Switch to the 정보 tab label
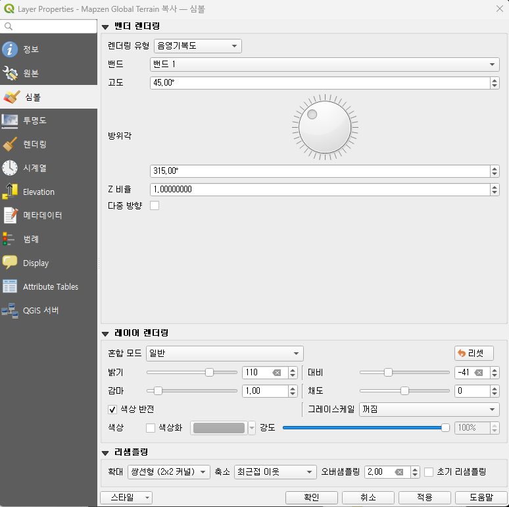The image size is (509, 507). click(x=31, y=49)
